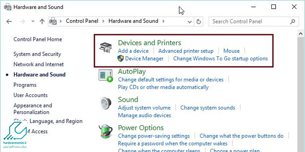Open Devices and Printers heading

149,43
